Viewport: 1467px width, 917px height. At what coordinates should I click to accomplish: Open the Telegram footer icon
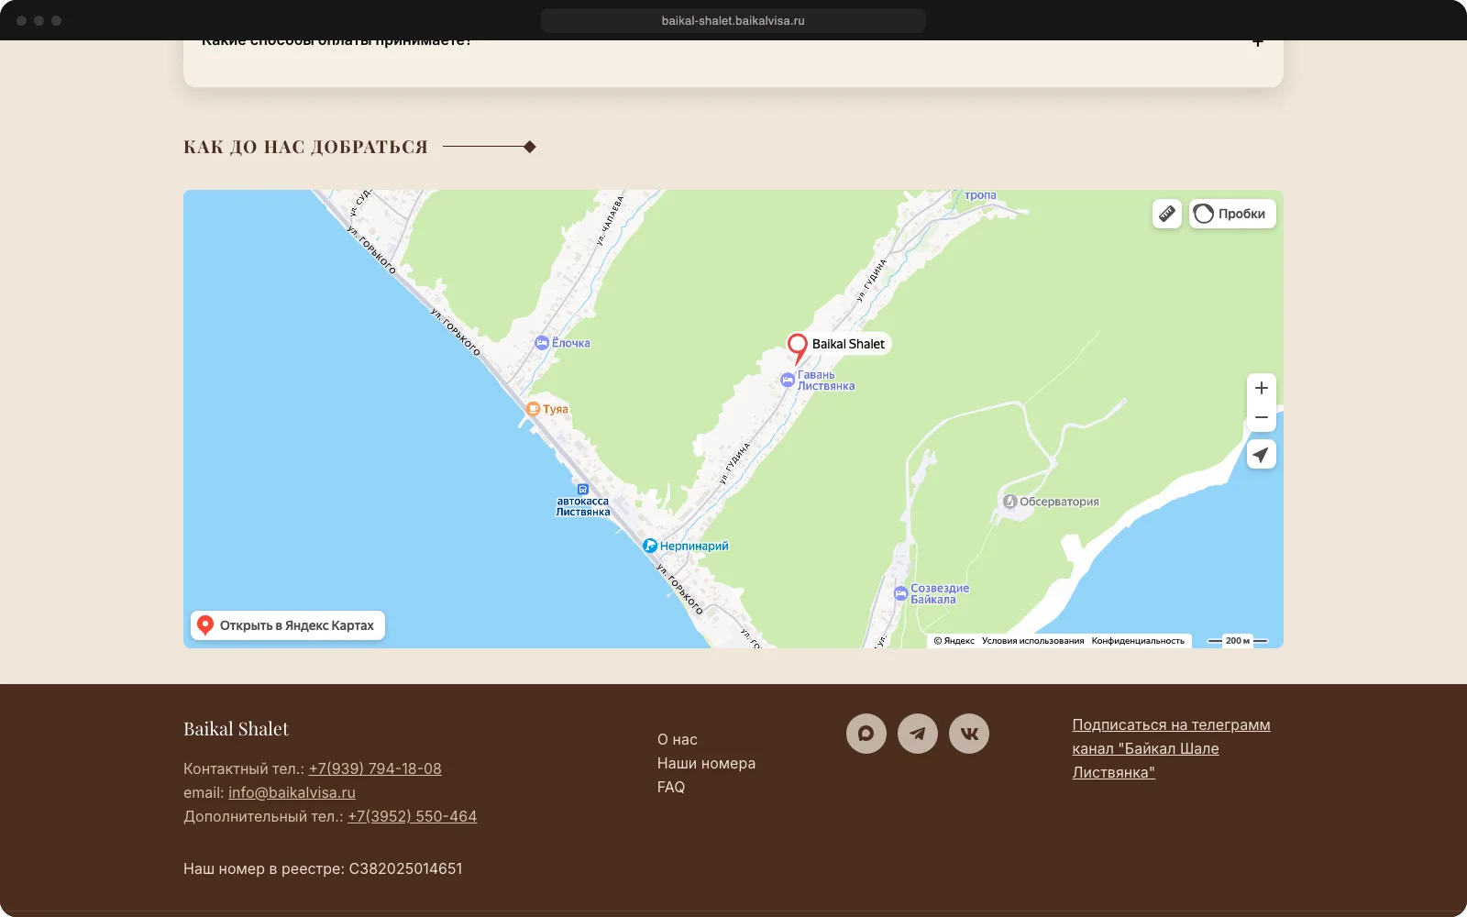[x=918, y=734]
